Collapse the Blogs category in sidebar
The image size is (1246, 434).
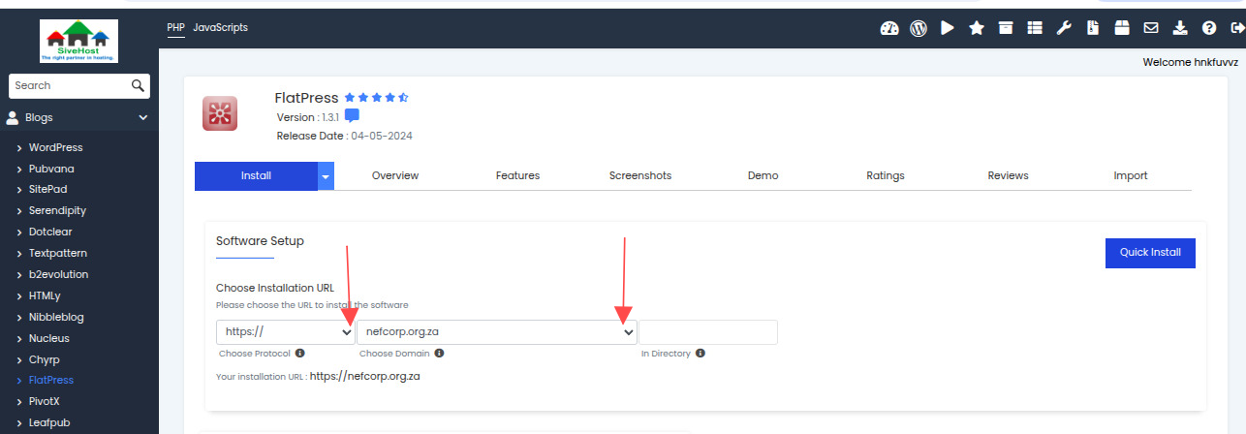click(79, 117)
